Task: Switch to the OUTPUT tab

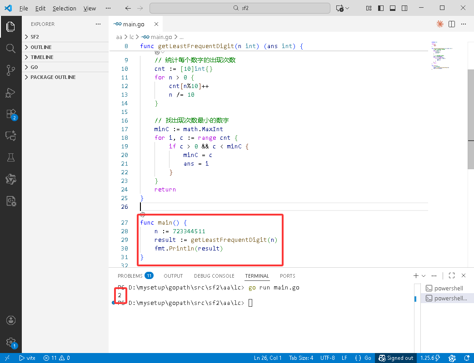Action: tap(173, 276)
